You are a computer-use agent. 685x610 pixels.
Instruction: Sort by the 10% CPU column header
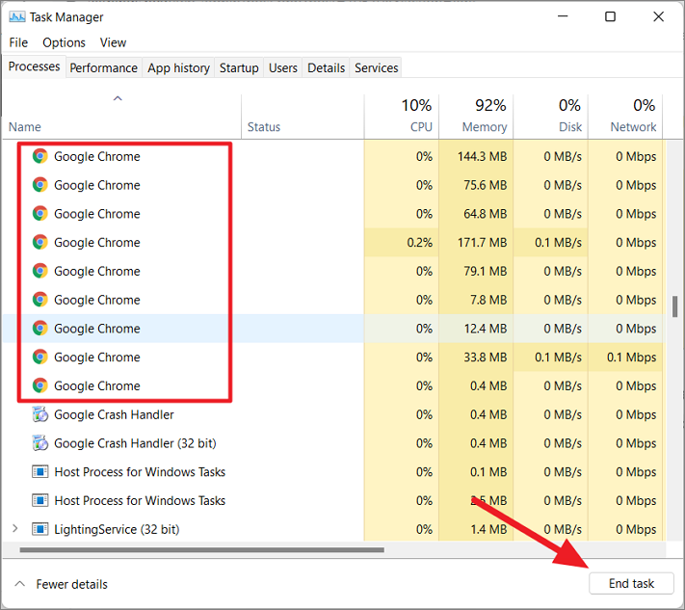click(x=402, y=117)
